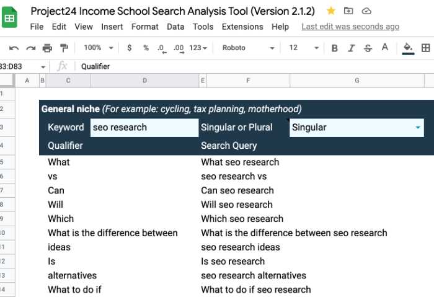Open the File menu
This screenshot has width=434, height=297.
click(37, 27)
